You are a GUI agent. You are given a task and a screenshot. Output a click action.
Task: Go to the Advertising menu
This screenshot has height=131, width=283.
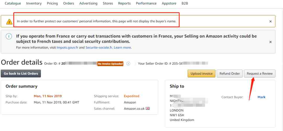click(88, 3)
